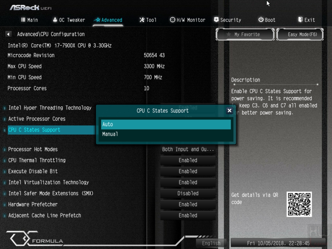The height and width of the screenshot is (249, 332).
Task: Click the Microcode Revision value 50654 43
Action: [x=154, y=55]
